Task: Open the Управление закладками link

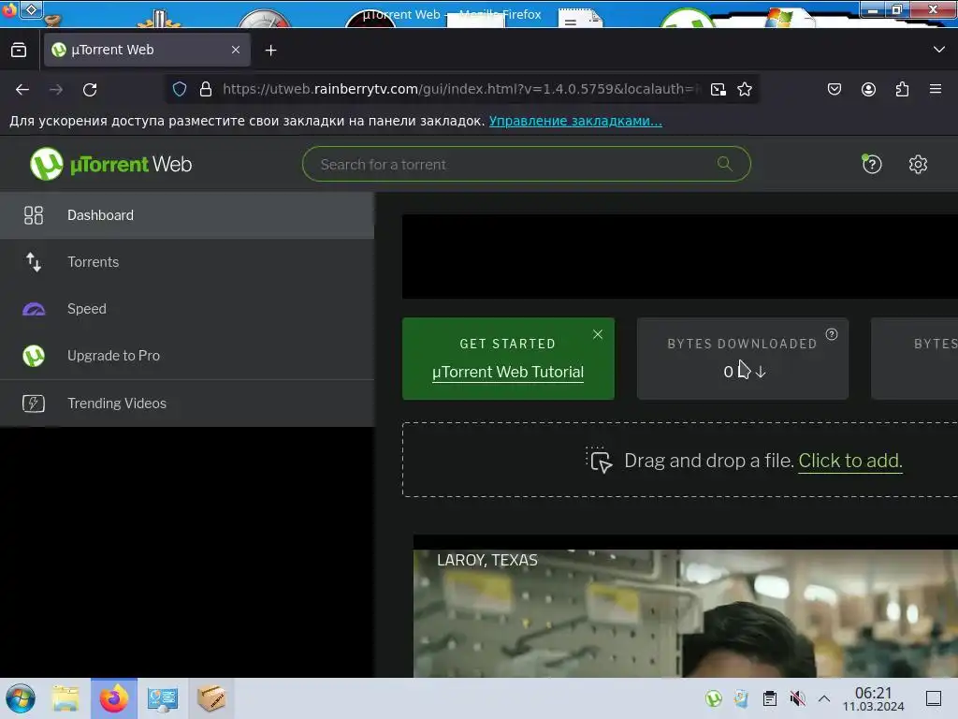Action: (x=575, y=121)
